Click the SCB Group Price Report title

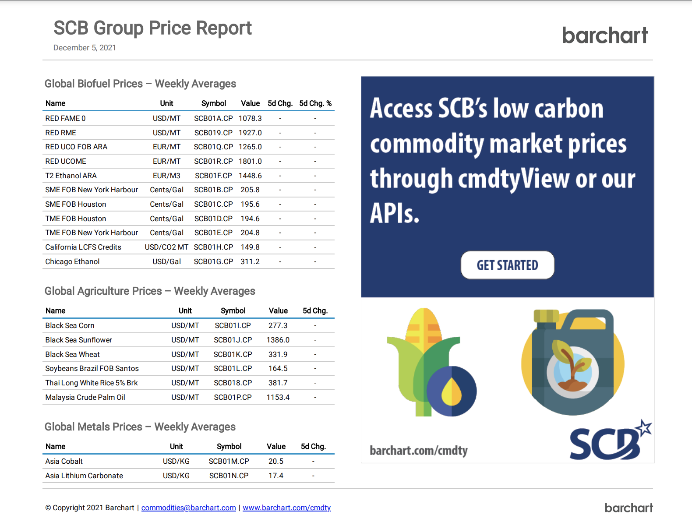[152, 28]
